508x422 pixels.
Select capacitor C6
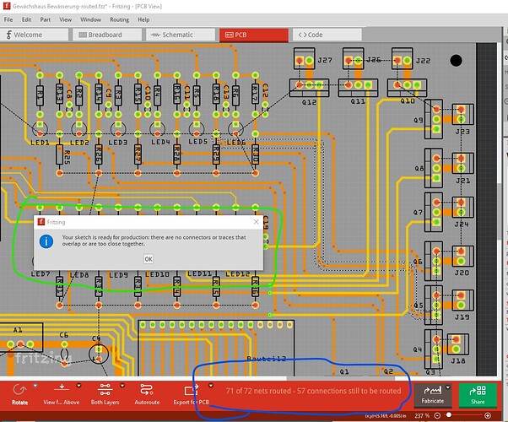click(x=64, y=354)
